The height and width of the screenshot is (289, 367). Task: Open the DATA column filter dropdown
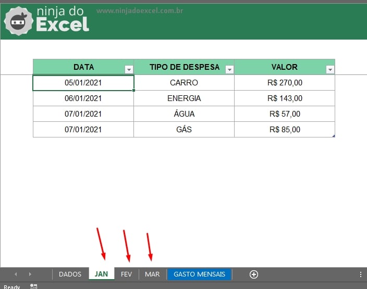click(129, 69)
